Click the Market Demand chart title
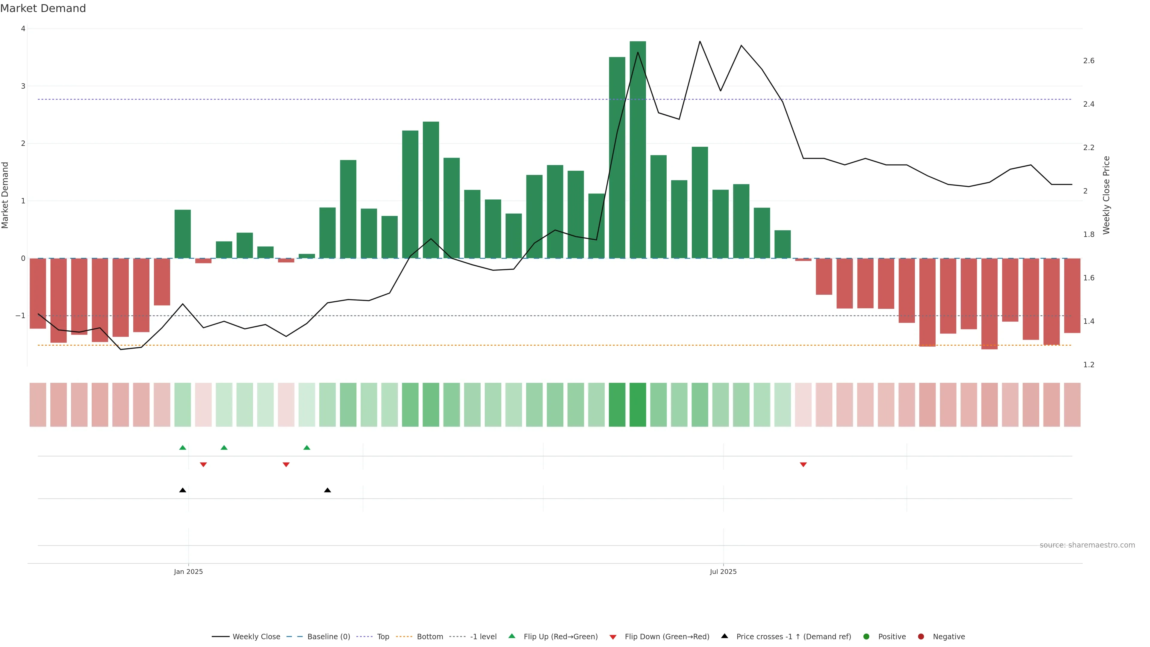The height and width of the screenshot is (647, 1150). (x=43, y=8)
